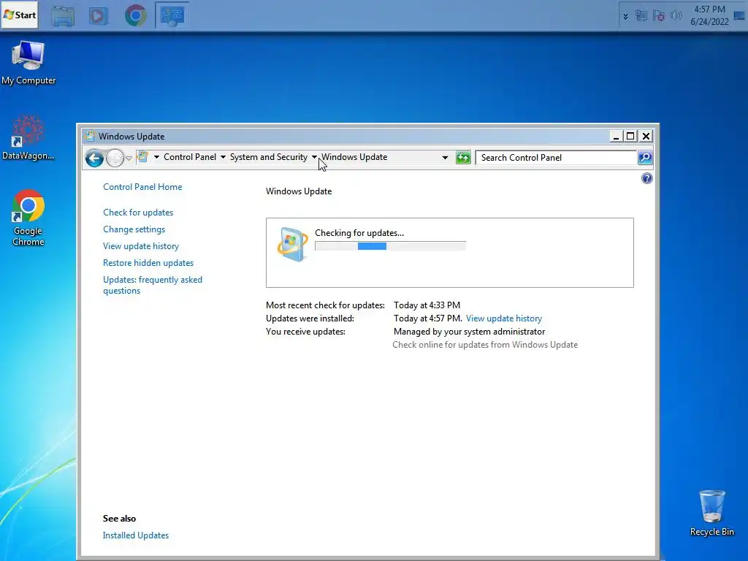Expand the dropdown after System and Security
This screenshot has width=748, height=561.
pyautogui.click(x=314, y=157)
